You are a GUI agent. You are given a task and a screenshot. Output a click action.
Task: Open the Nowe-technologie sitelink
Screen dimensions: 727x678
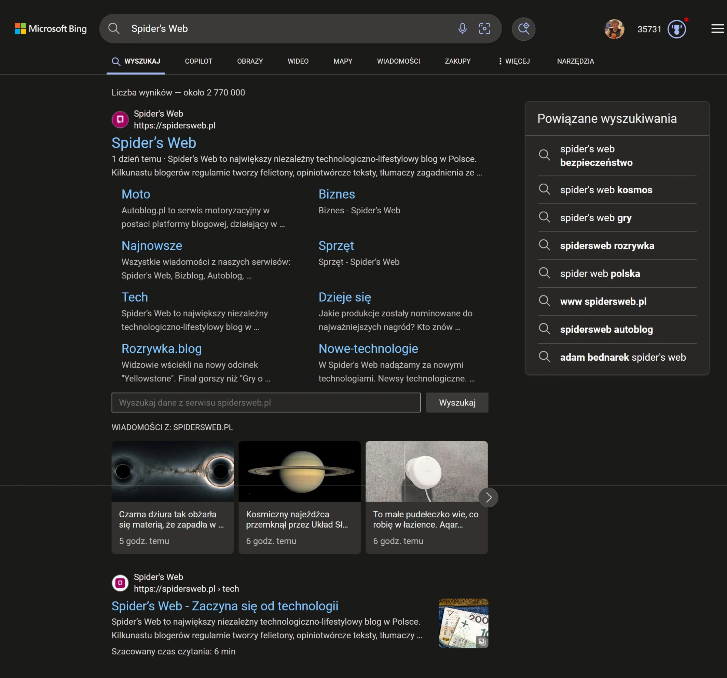[368, 349]
